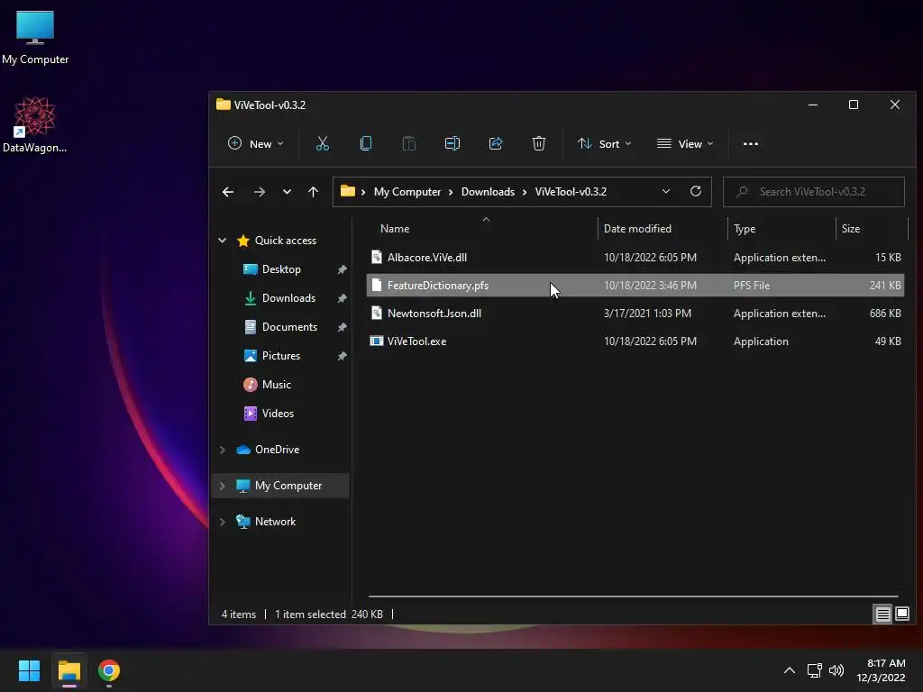
Task: Click the Share icon in toolbar
Action: (496, 143)
